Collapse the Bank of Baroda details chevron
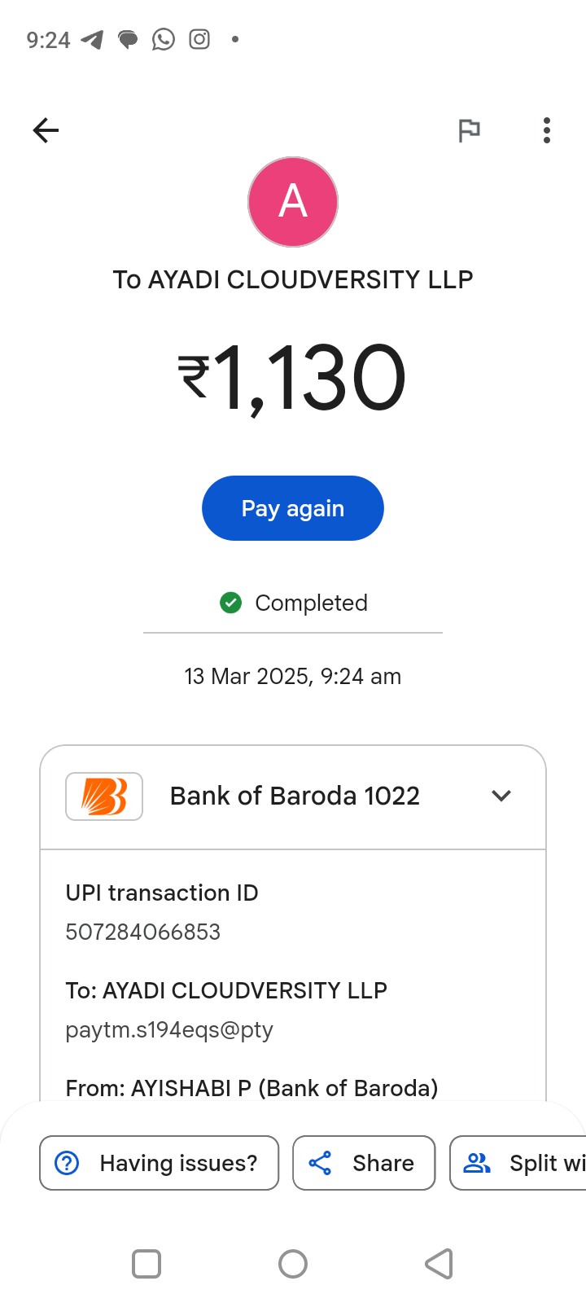The width and height of the screenshot is (586, 1303). (501, 796)
